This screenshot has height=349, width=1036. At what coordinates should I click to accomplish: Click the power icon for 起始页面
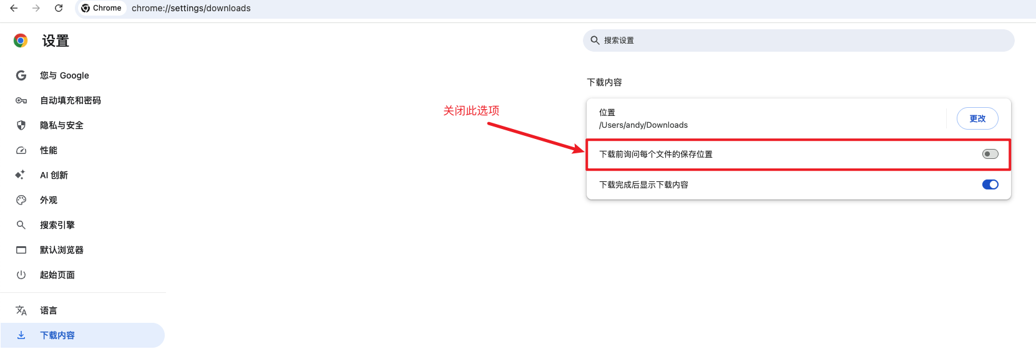pos(21,275)
